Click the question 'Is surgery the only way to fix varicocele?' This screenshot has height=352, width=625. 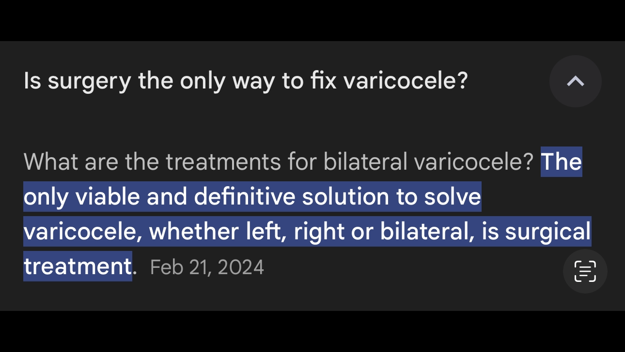246,81
